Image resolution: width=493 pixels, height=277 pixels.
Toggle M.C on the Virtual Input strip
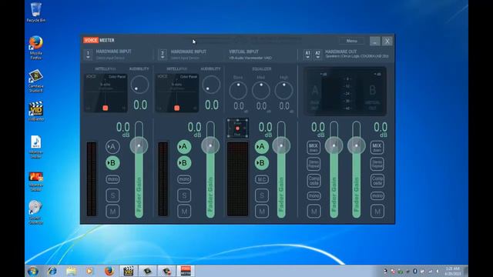pyautogui.click(x=262, y=179)
